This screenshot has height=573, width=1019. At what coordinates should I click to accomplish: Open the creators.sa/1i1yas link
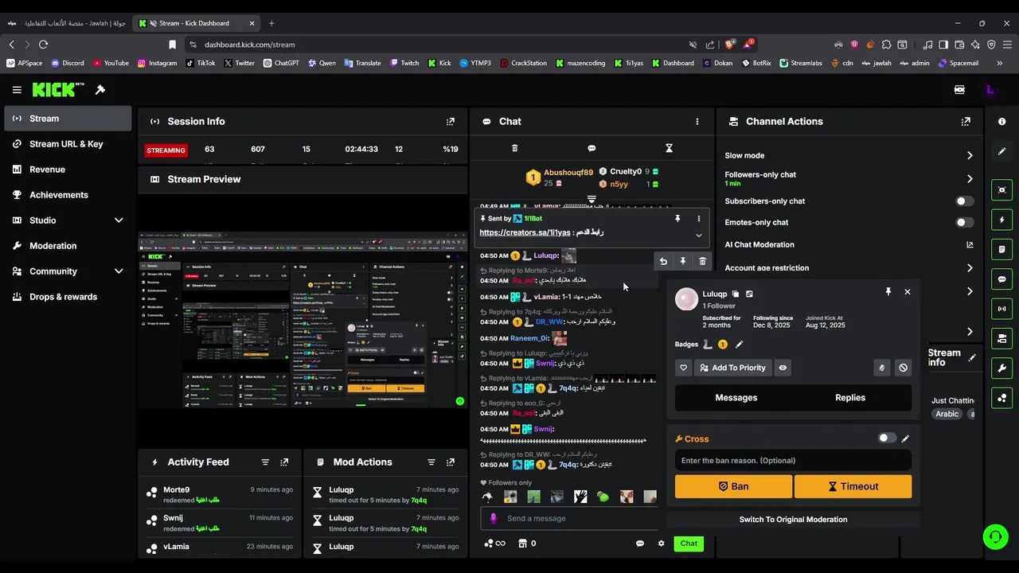[525, 232]
